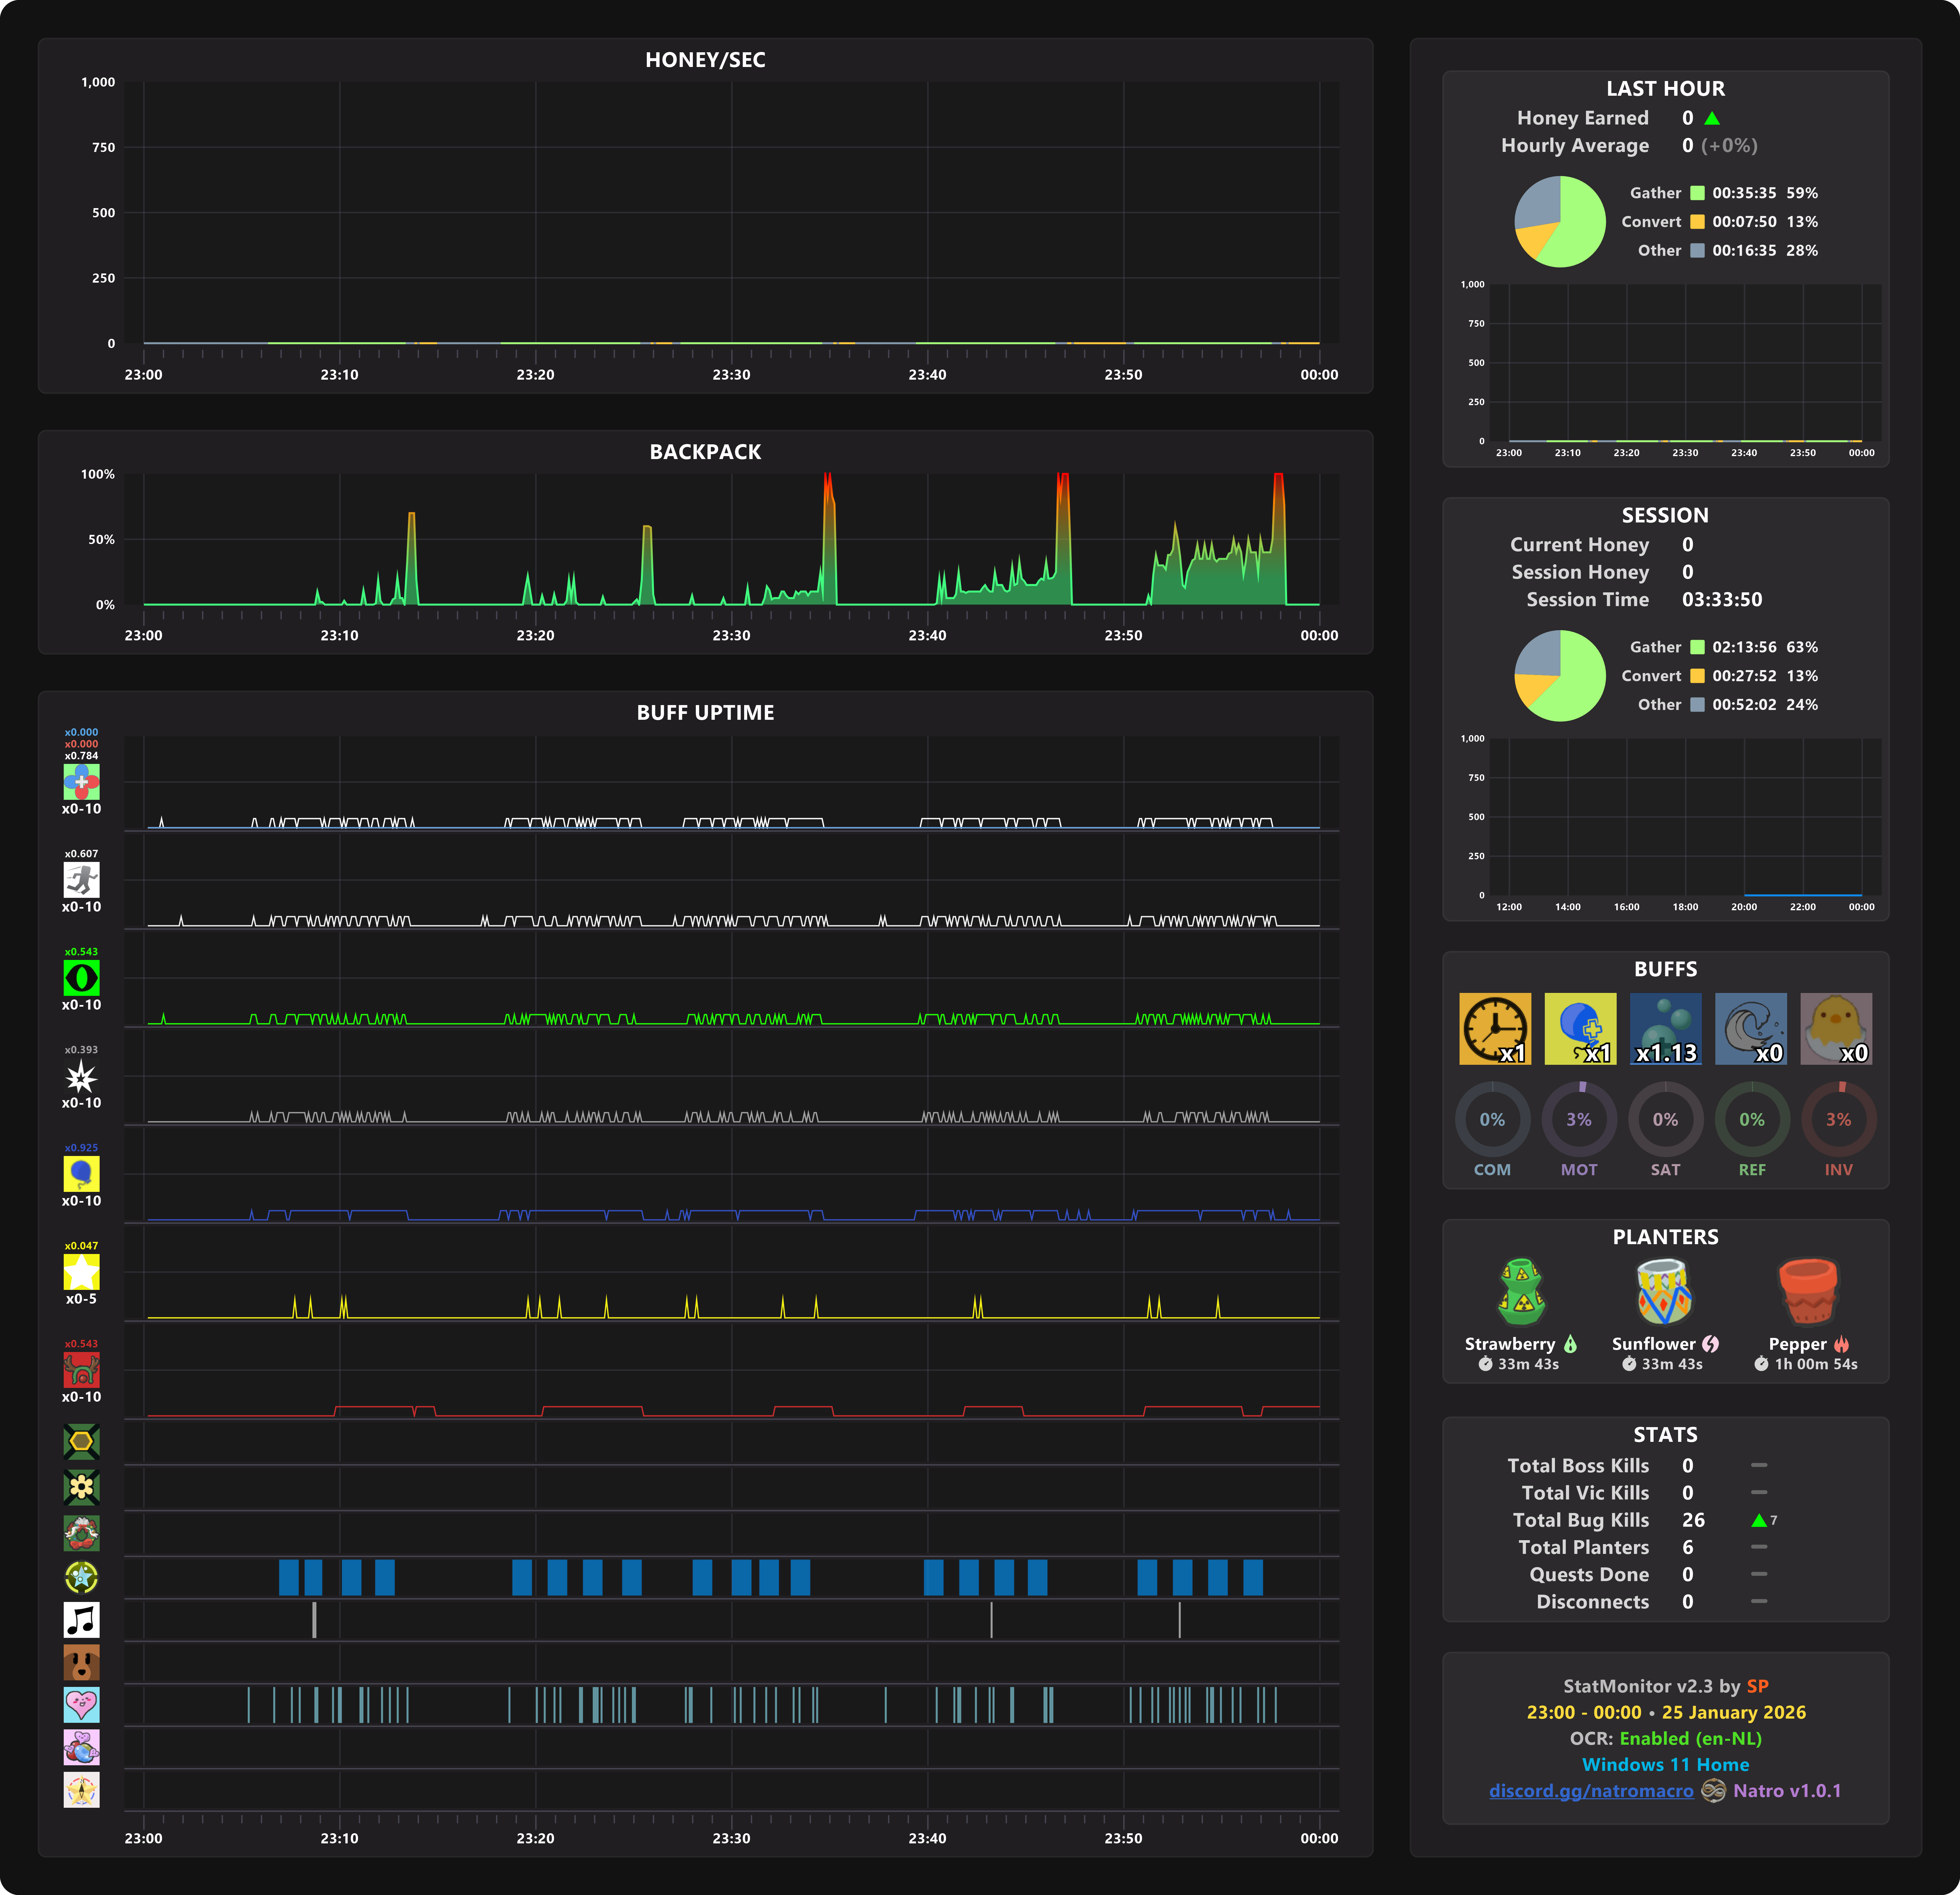Image resolution: width=1960 pixels, height=1895 pixels.
Task: Click the MOT 3% nectar gauge
Action: (1579, 1119)
